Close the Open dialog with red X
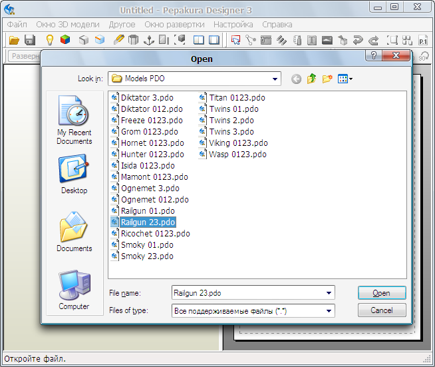Screen dimensions: 435x367 [396, 55]
